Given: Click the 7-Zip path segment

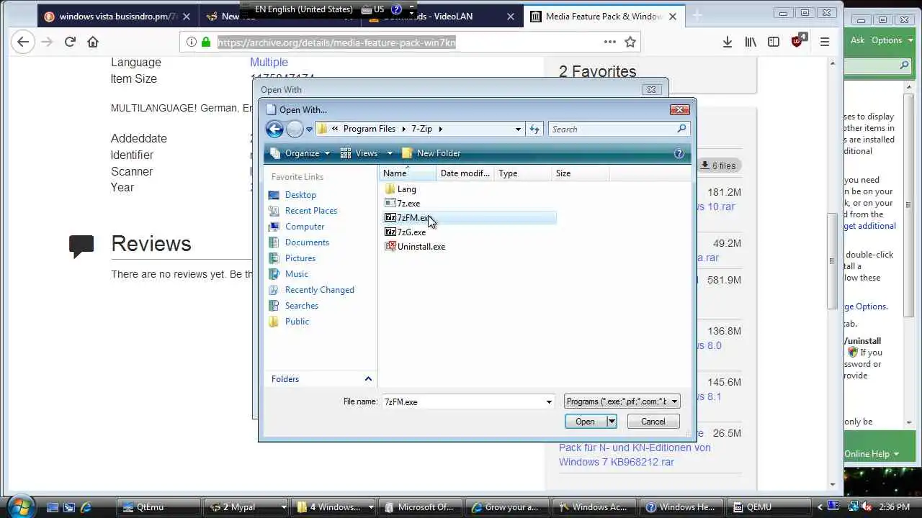Looking at the screenshot, I should 421,129.
